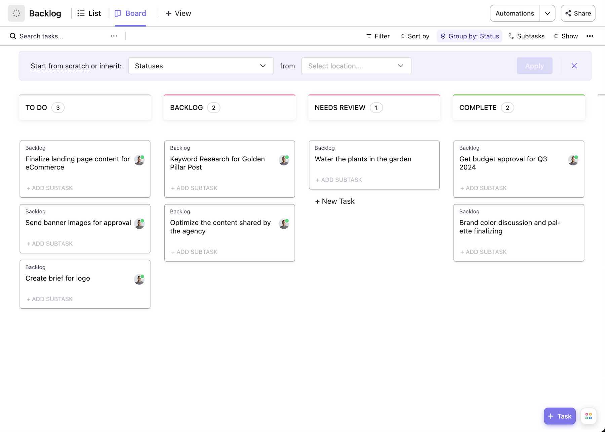605x432 pixels.
Task: Click the apps grid icon in bottom-right corner
Action: pyautogui.click(x=588, y=416)
